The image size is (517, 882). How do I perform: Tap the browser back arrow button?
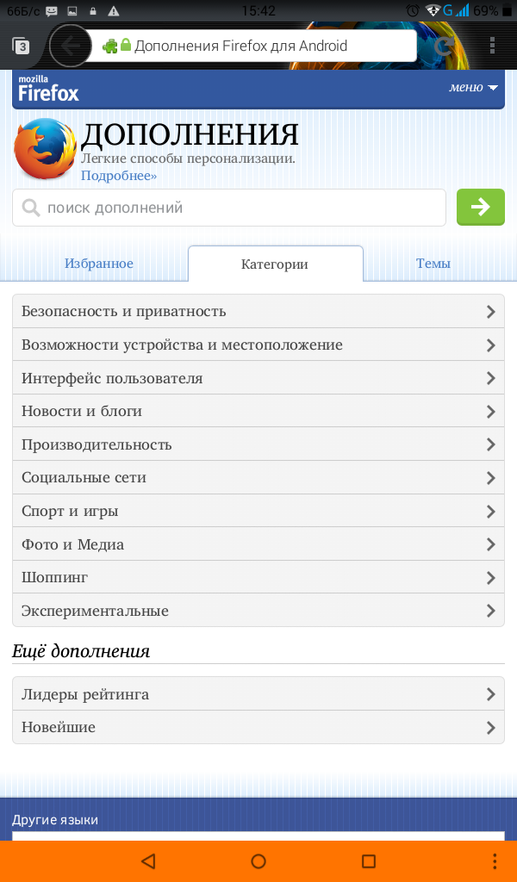click(71, 47)
